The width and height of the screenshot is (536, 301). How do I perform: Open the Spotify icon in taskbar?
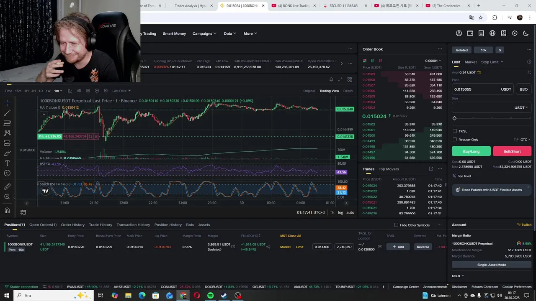[211, 296]
